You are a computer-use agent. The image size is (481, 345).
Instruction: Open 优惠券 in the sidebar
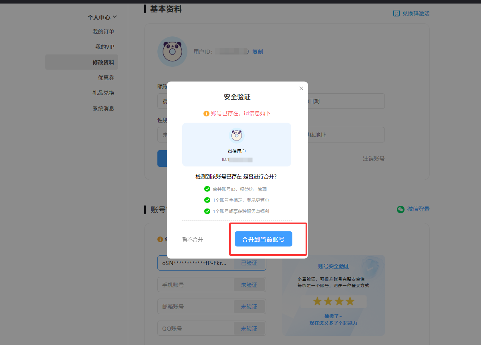click(106, 78)
